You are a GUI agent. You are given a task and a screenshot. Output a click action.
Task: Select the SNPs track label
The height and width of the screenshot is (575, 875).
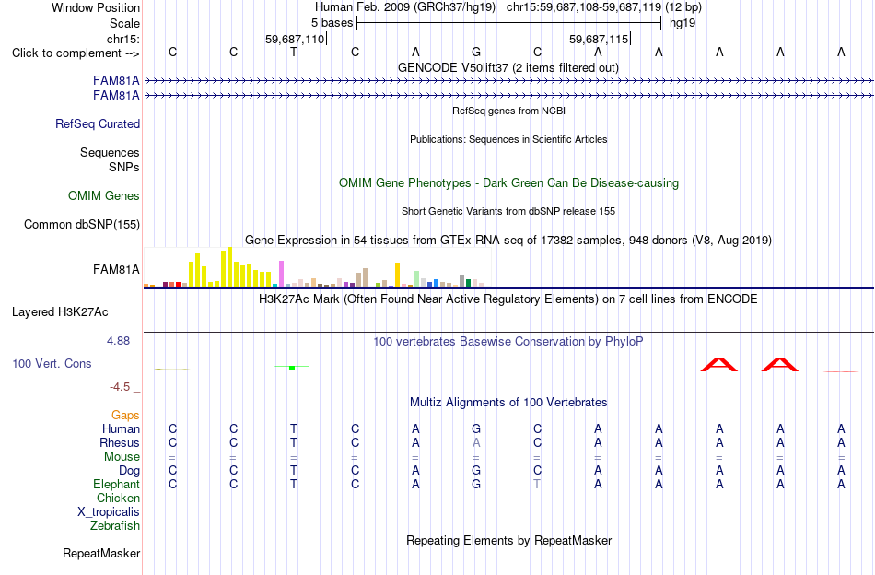124,167
